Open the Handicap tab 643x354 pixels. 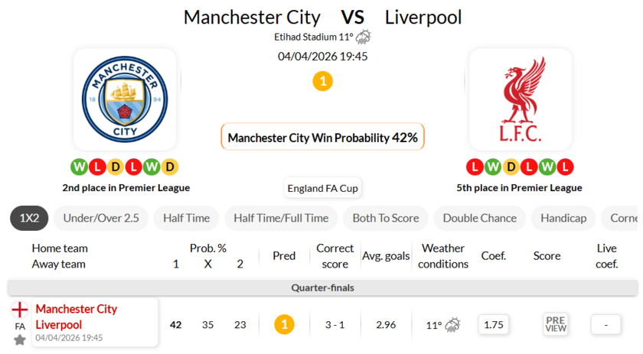[563, 218]
